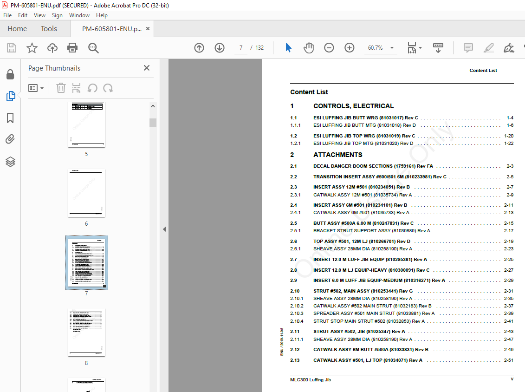Expand fit page options dropdown arrow
525x392 pixels.
pos(420,48)
